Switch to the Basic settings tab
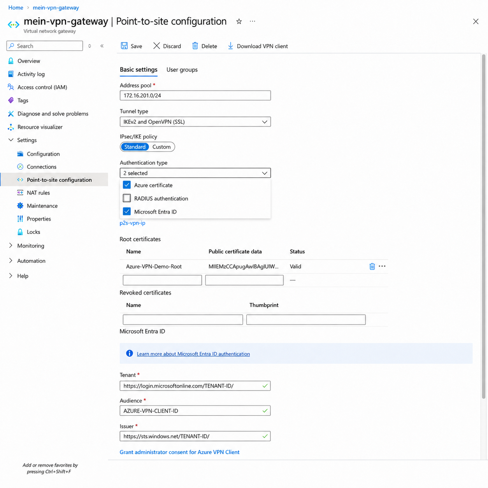The image size is (488, 488). pyautogui.click(x=139, y=70)
